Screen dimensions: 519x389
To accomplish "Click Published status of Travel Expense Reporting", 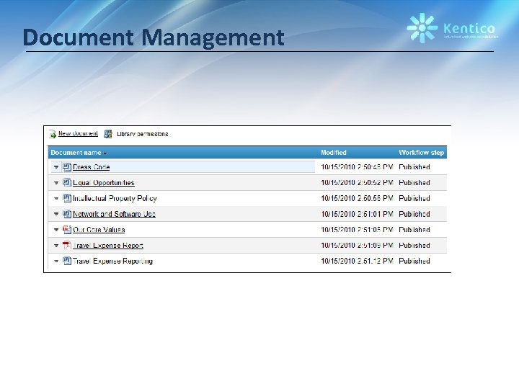I will pyautogui.click(x=414, y=261).
